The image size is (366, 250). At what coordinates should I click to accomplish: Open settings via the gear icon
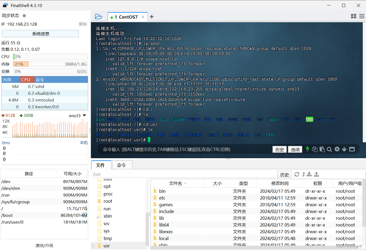(x=337, y=149)
